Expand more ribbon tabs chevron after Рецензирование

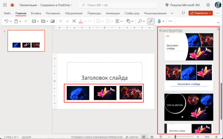click(x=172, y=13)
